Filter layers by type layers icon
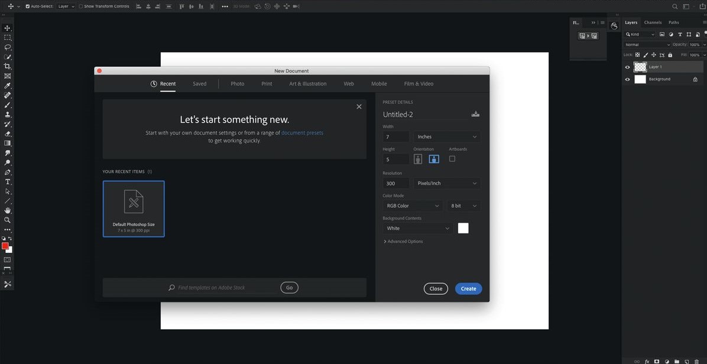The image size is (707, 364). click(x=680, y=34)
